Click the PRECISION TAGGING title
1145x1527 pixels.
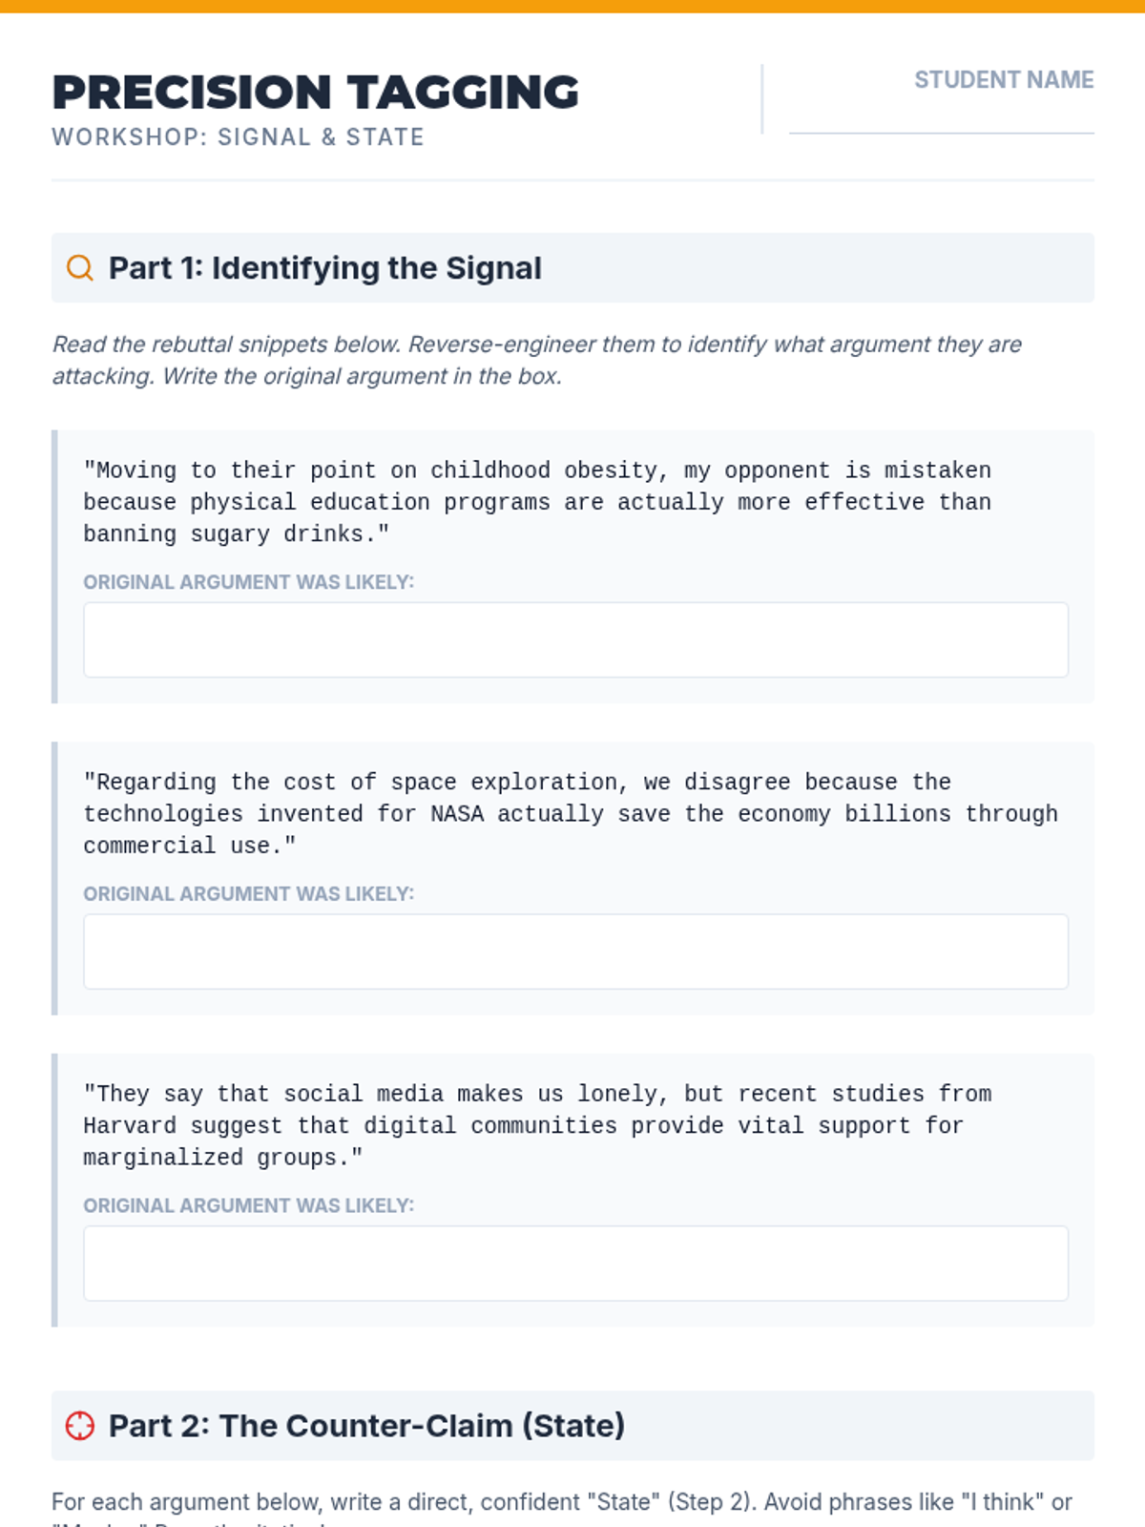315,93
